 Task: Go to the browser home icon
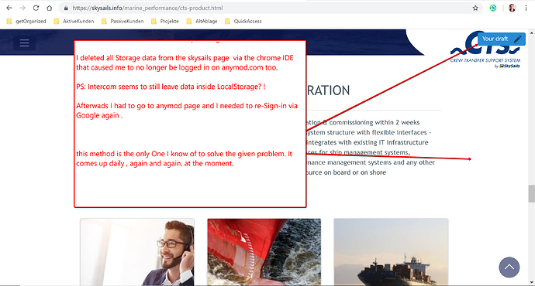click(50, 8)
